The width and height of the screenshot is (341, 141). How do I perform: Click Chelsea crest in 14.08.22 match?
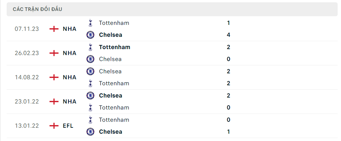tap(90, 71)
